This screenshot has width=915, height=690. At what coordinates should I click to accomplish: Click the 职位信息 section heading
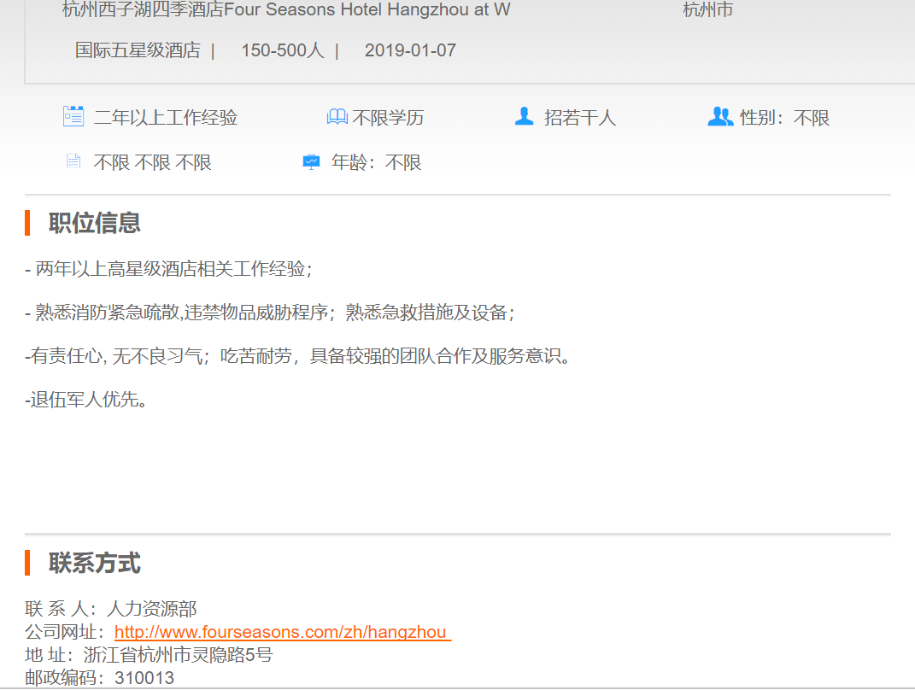94,223
